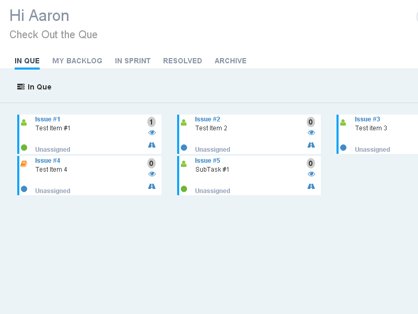Open the Issue #1 link

coord(48,119)
